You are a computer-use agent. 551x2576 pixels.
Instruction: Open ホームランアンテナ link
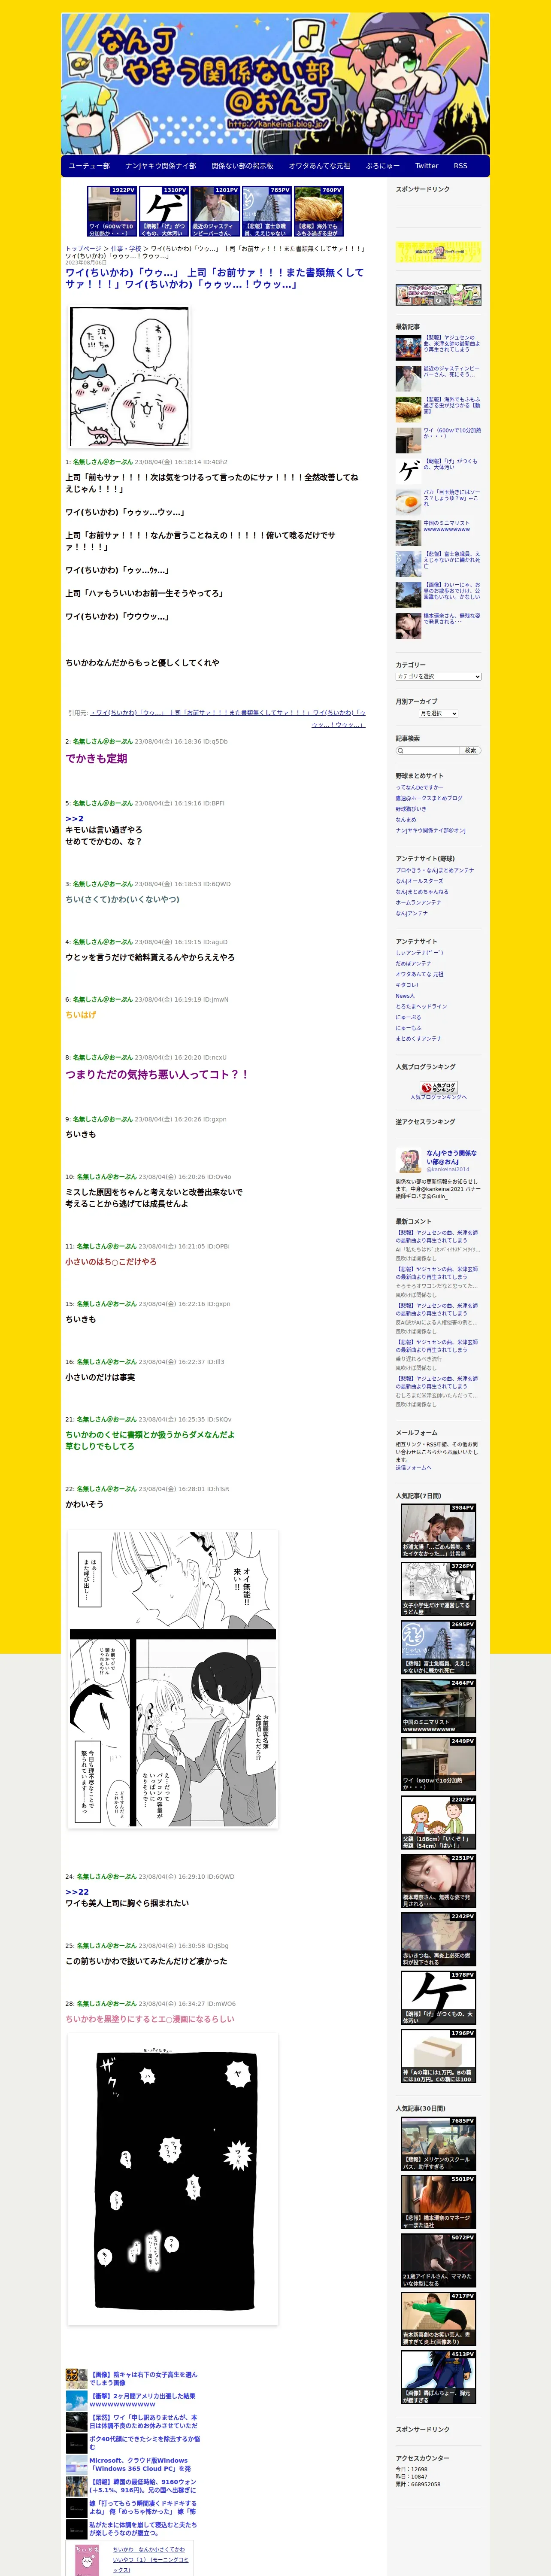click(418, 902)
